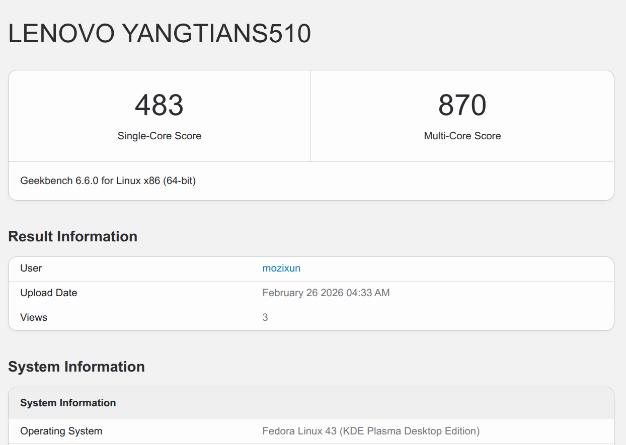Click the large System Information section heading
The image size is (626, 445).
click(x=76, y=367)
